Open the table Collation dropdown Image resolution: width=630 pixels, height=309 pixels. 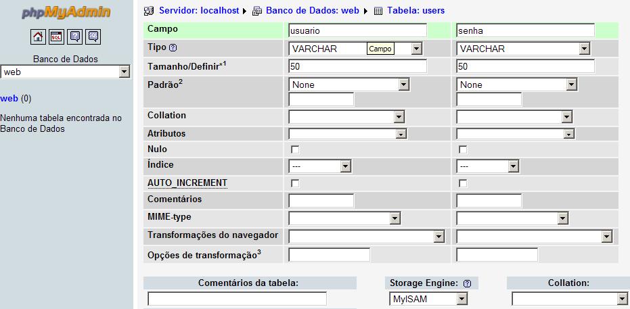point(570,299)
